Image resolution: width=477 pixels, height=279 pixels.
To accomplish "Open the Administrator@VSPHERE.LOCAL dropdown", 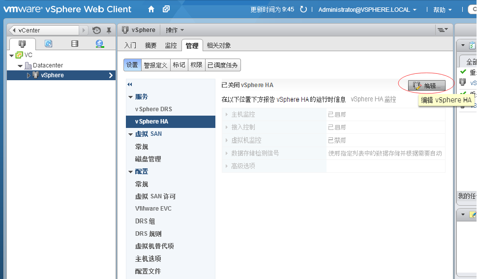I will tap(367, 10).
